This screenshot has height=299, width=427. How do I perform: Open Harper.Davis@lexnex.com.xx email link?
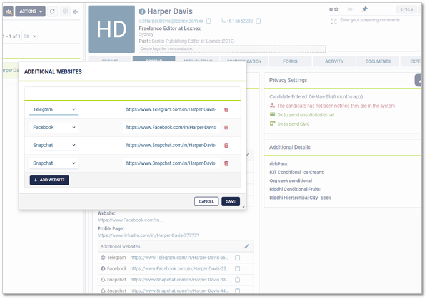click(x=174, y=21)
